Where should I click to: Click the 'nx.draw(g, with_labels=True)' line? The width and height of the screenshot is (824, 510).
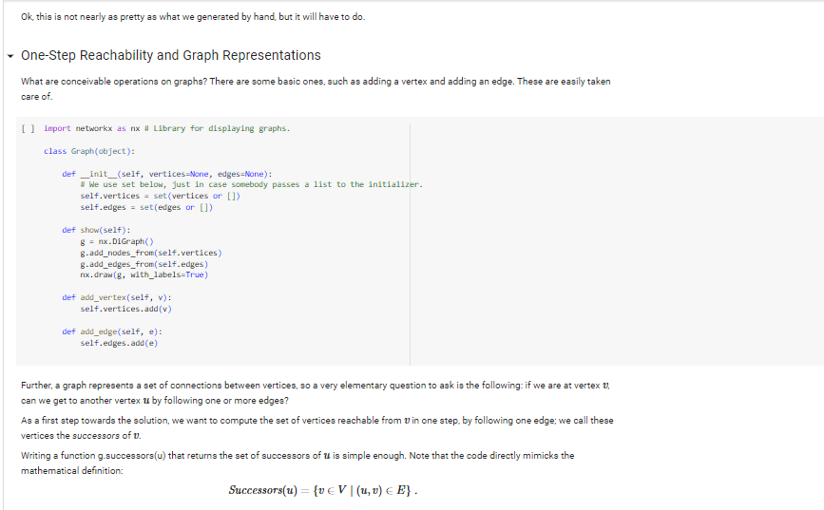tap(144, 274)
